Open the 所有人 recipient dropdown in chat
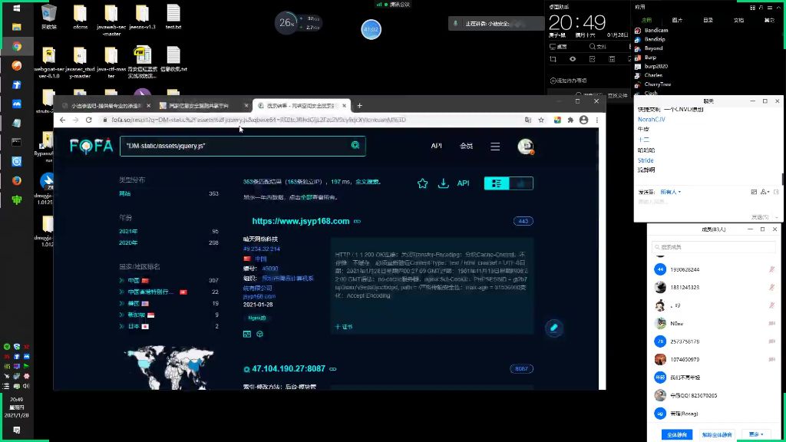This screenshot has width=786, height=442. pos(670,192)
